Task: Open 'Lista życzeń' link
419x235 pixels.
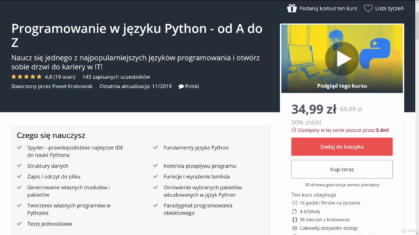Action: 389,8
